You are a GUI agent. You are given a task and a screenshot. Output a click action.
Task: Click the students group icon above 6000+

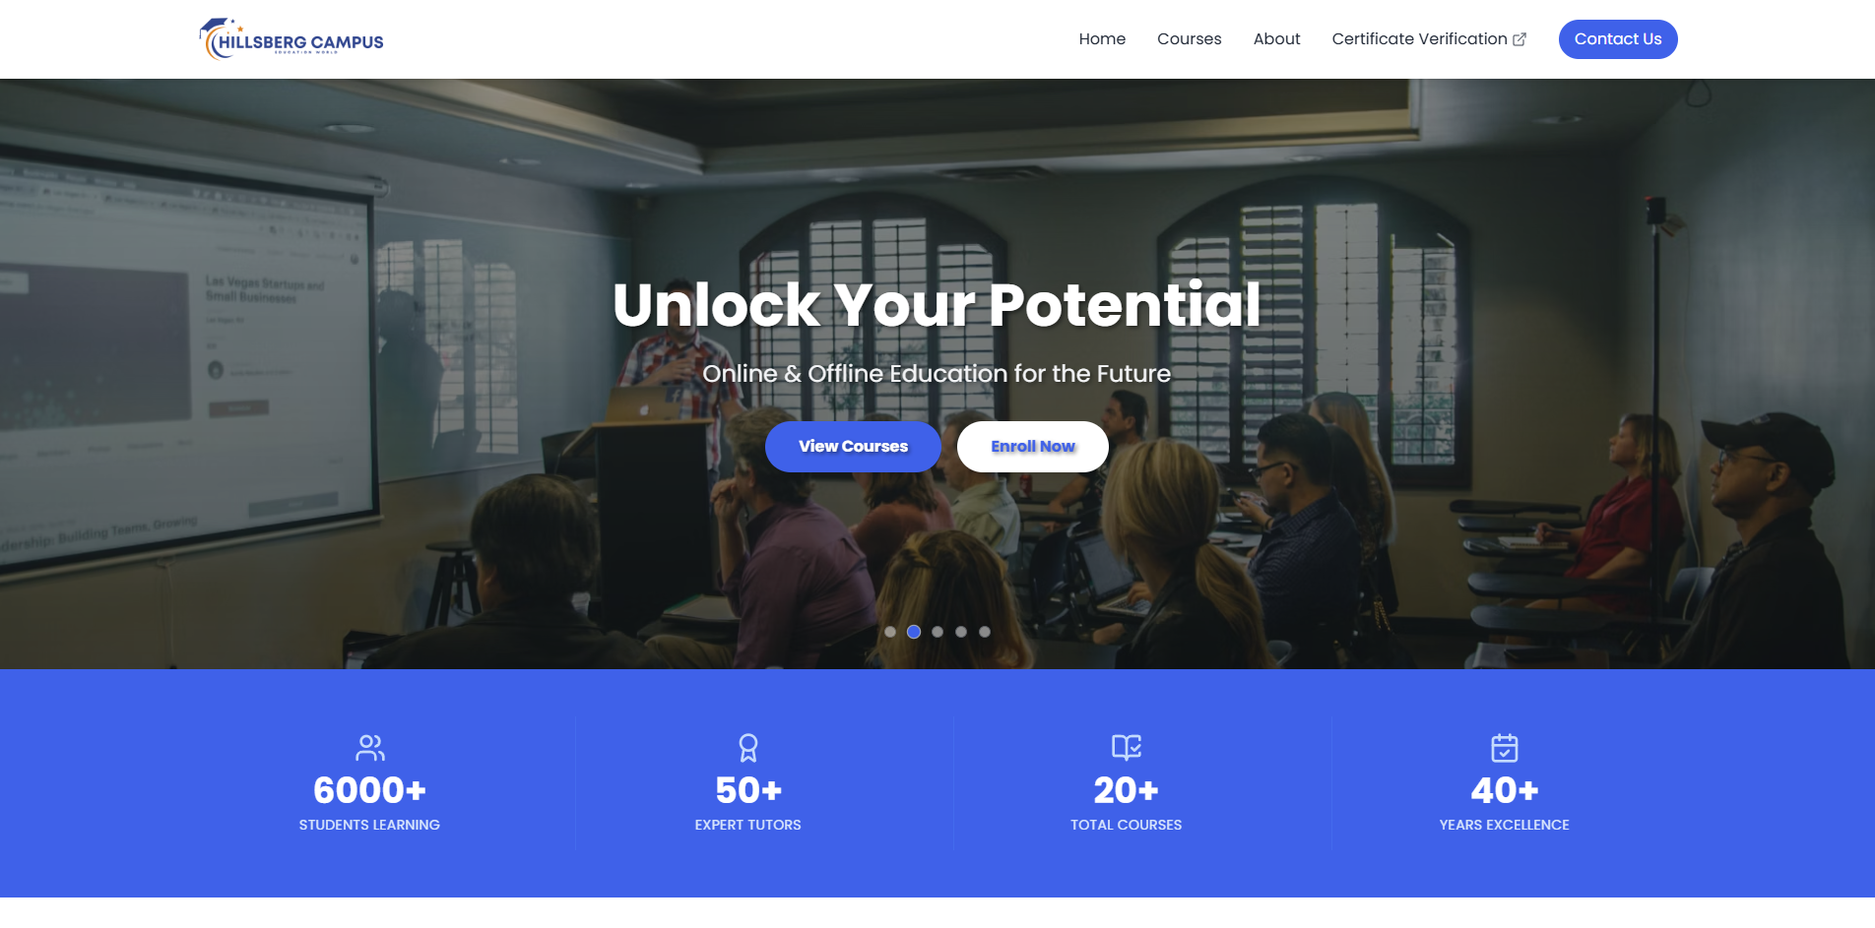369,748
